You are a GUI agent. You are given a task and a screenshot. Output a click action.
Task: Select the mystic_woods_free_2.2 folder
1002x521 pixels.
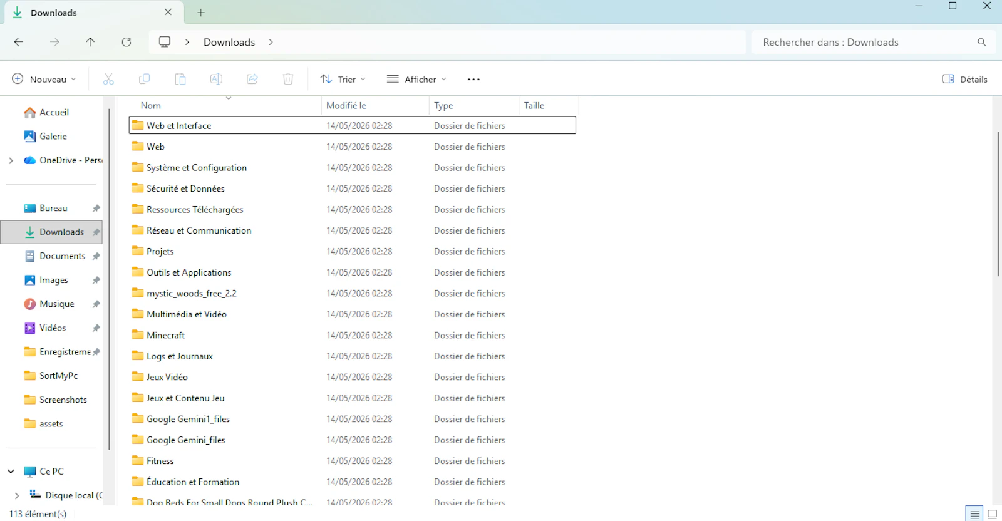(352, 294)
